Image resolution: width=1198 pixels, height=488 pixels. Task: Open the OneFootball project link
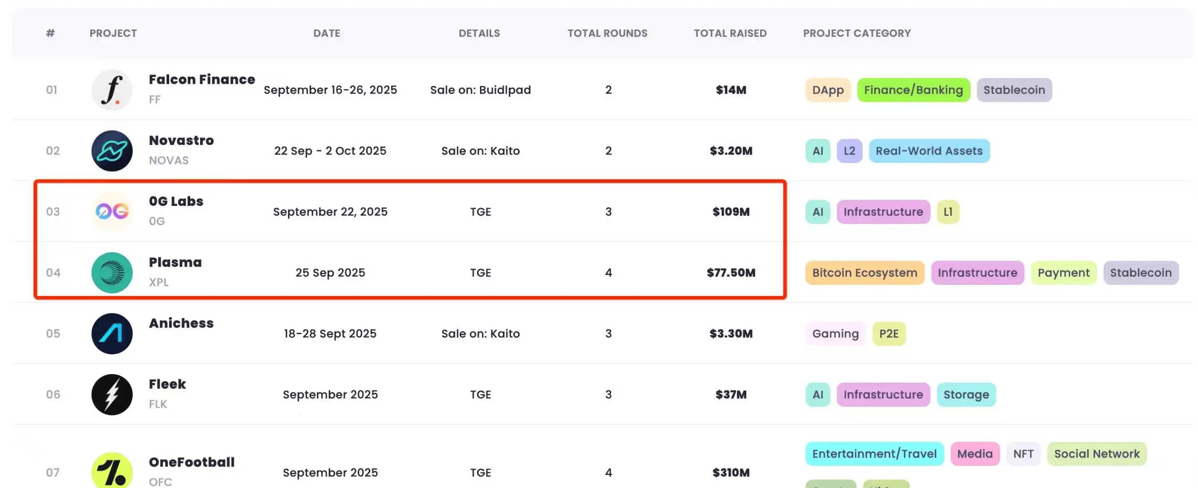click(x=192, y=462)
